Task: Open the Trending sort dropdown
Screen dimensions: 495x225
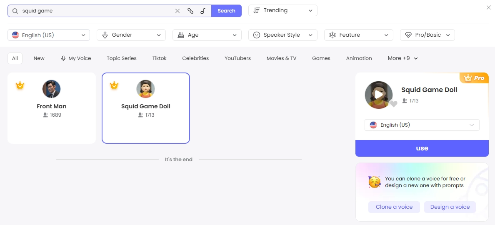Action: click(x=282, y=10)
